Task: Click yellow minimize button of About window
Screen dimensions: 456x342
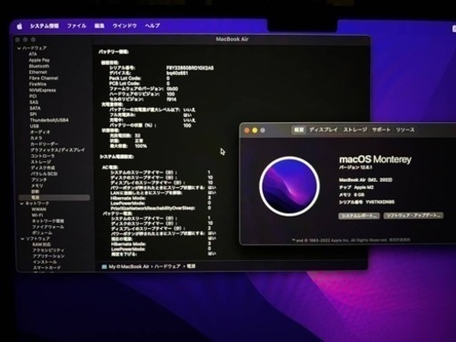Action: point(255,130)
